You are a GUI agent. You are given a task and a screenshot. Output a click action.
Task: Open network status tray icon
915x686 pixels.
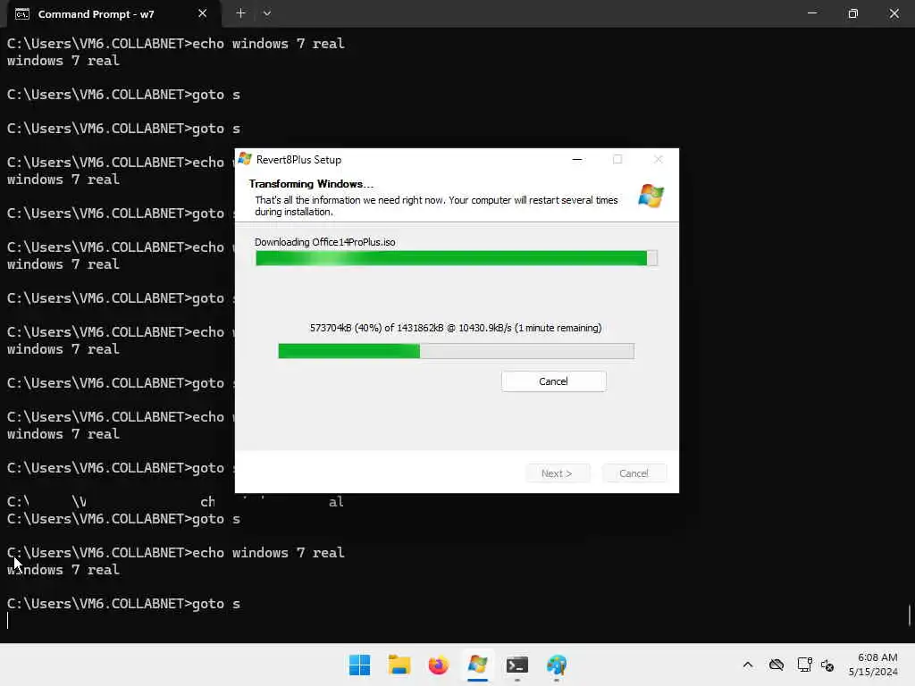805,665
